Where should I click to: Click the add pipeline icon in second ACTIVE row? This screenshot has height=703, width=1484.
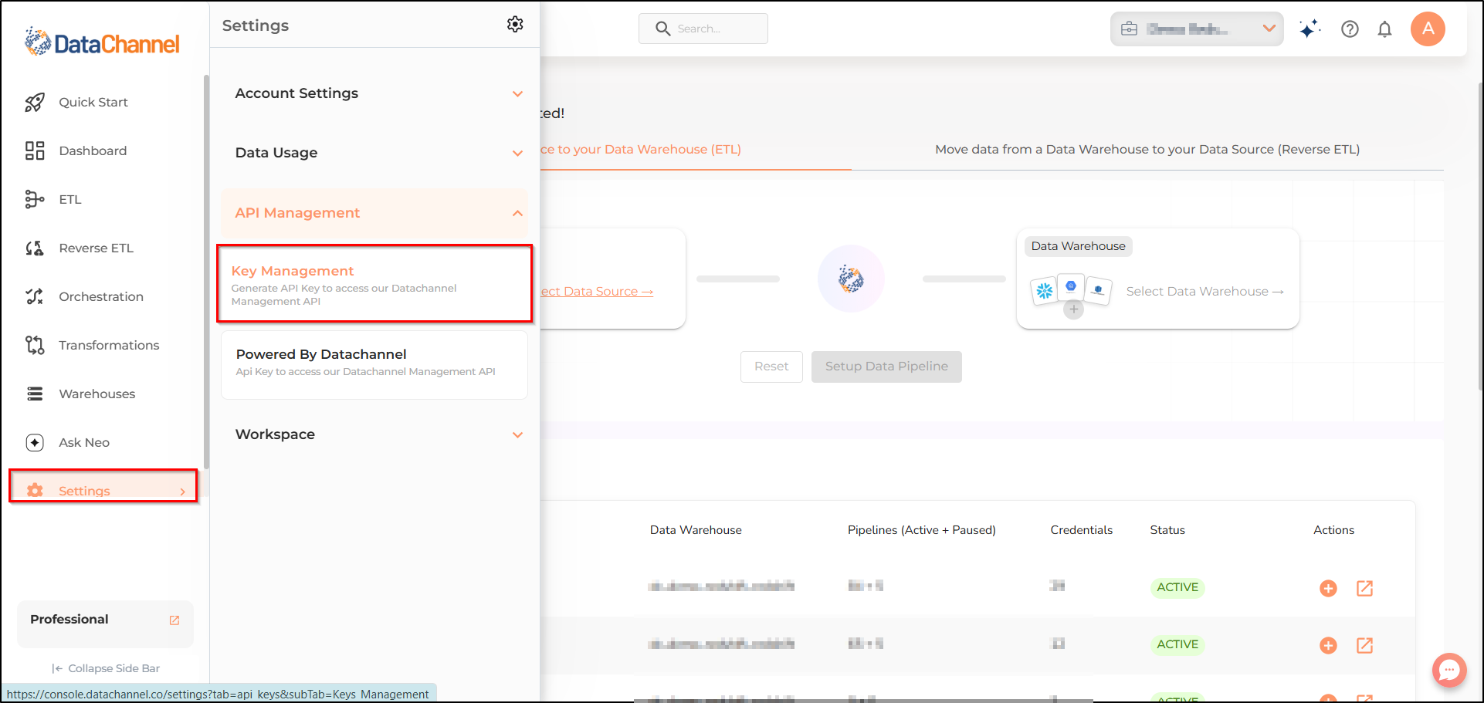click(1328, 645)
